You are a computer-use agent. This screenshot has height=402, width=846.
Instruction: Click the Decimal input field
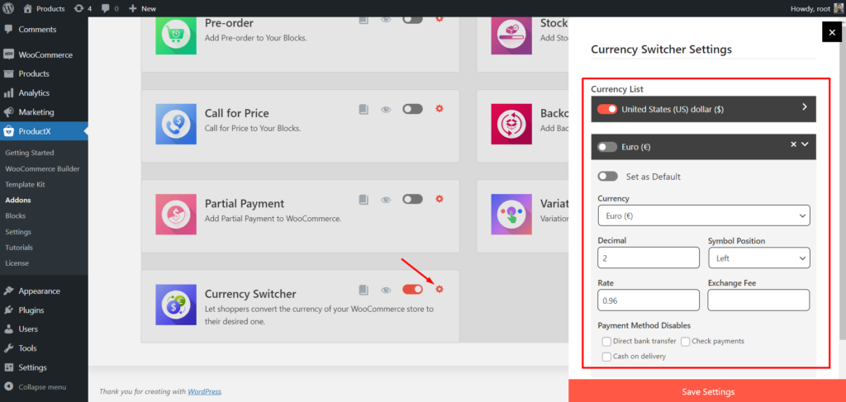coord(649,258)
